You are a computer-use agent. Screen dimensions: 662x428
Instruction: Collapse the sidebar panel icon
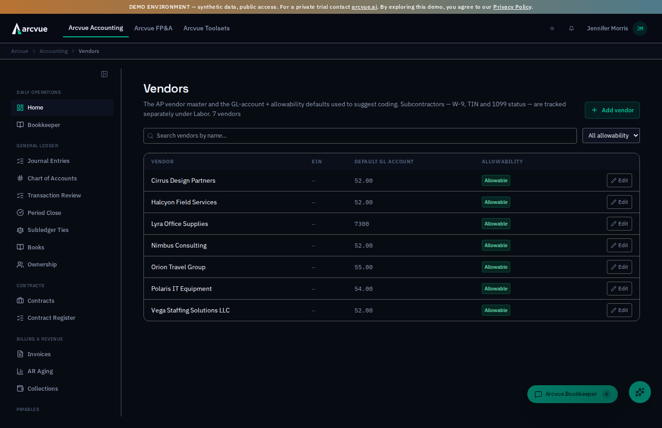[104, 74]
